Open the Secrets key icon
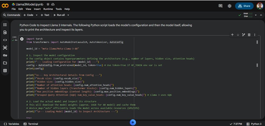This screenshot has height=126, width=265. (5, 55)
